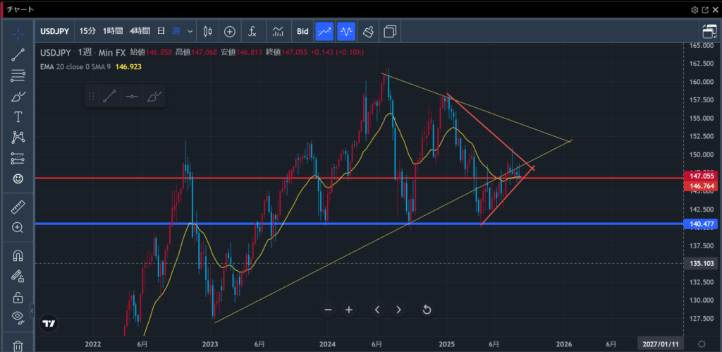This screenshot has height=352, width=722.
Task: Select horizontal line tool in floating toolbar
Action: tap(132, 97)
